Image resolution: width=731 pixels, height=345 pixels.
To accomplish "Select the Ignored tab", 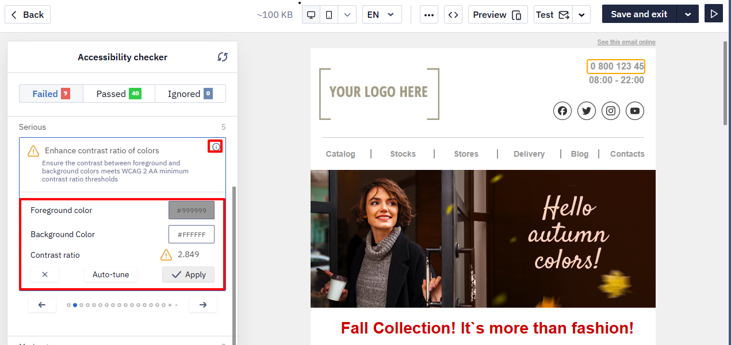I will point(190,94).
